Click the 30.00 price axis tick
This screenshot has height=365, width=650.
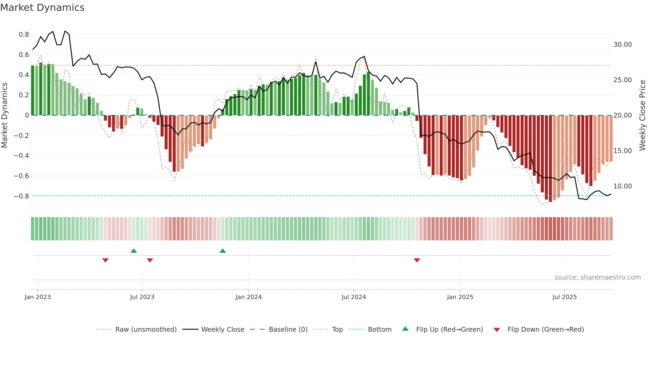pyautogui.click(x=623, y=45)
